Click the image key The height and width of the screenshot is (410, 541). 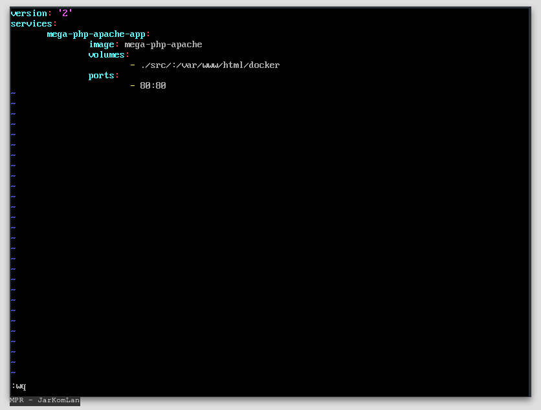click(102, 44)
